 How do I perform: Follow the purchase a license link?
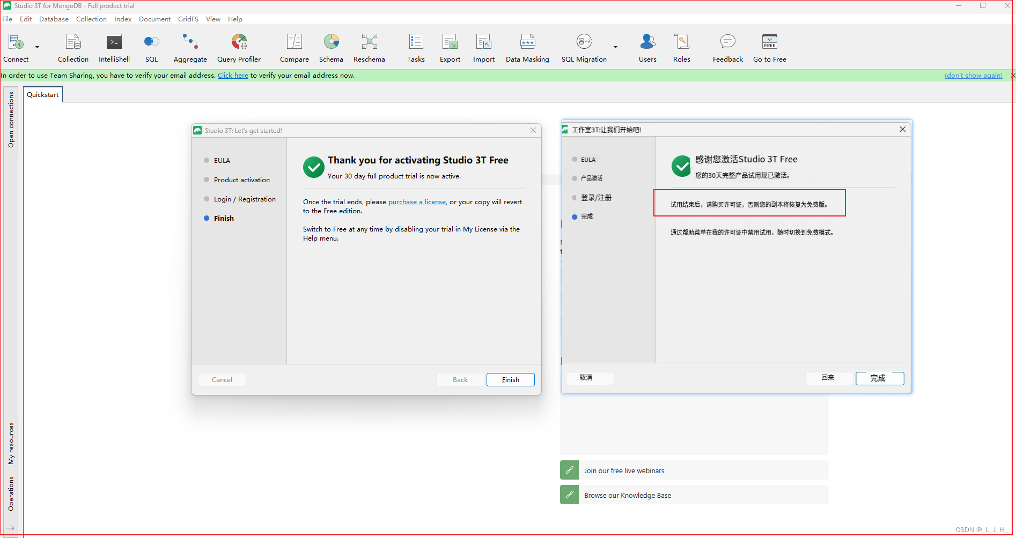(417, 202)
